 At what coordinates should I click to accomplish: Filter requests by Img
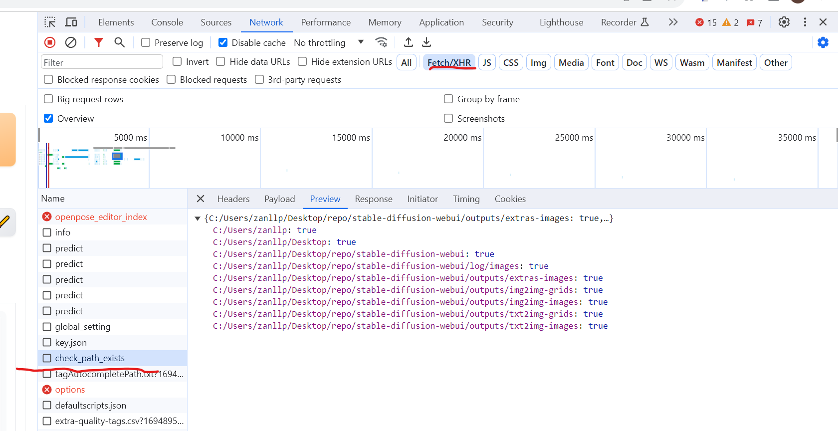[x=538, y=63]
